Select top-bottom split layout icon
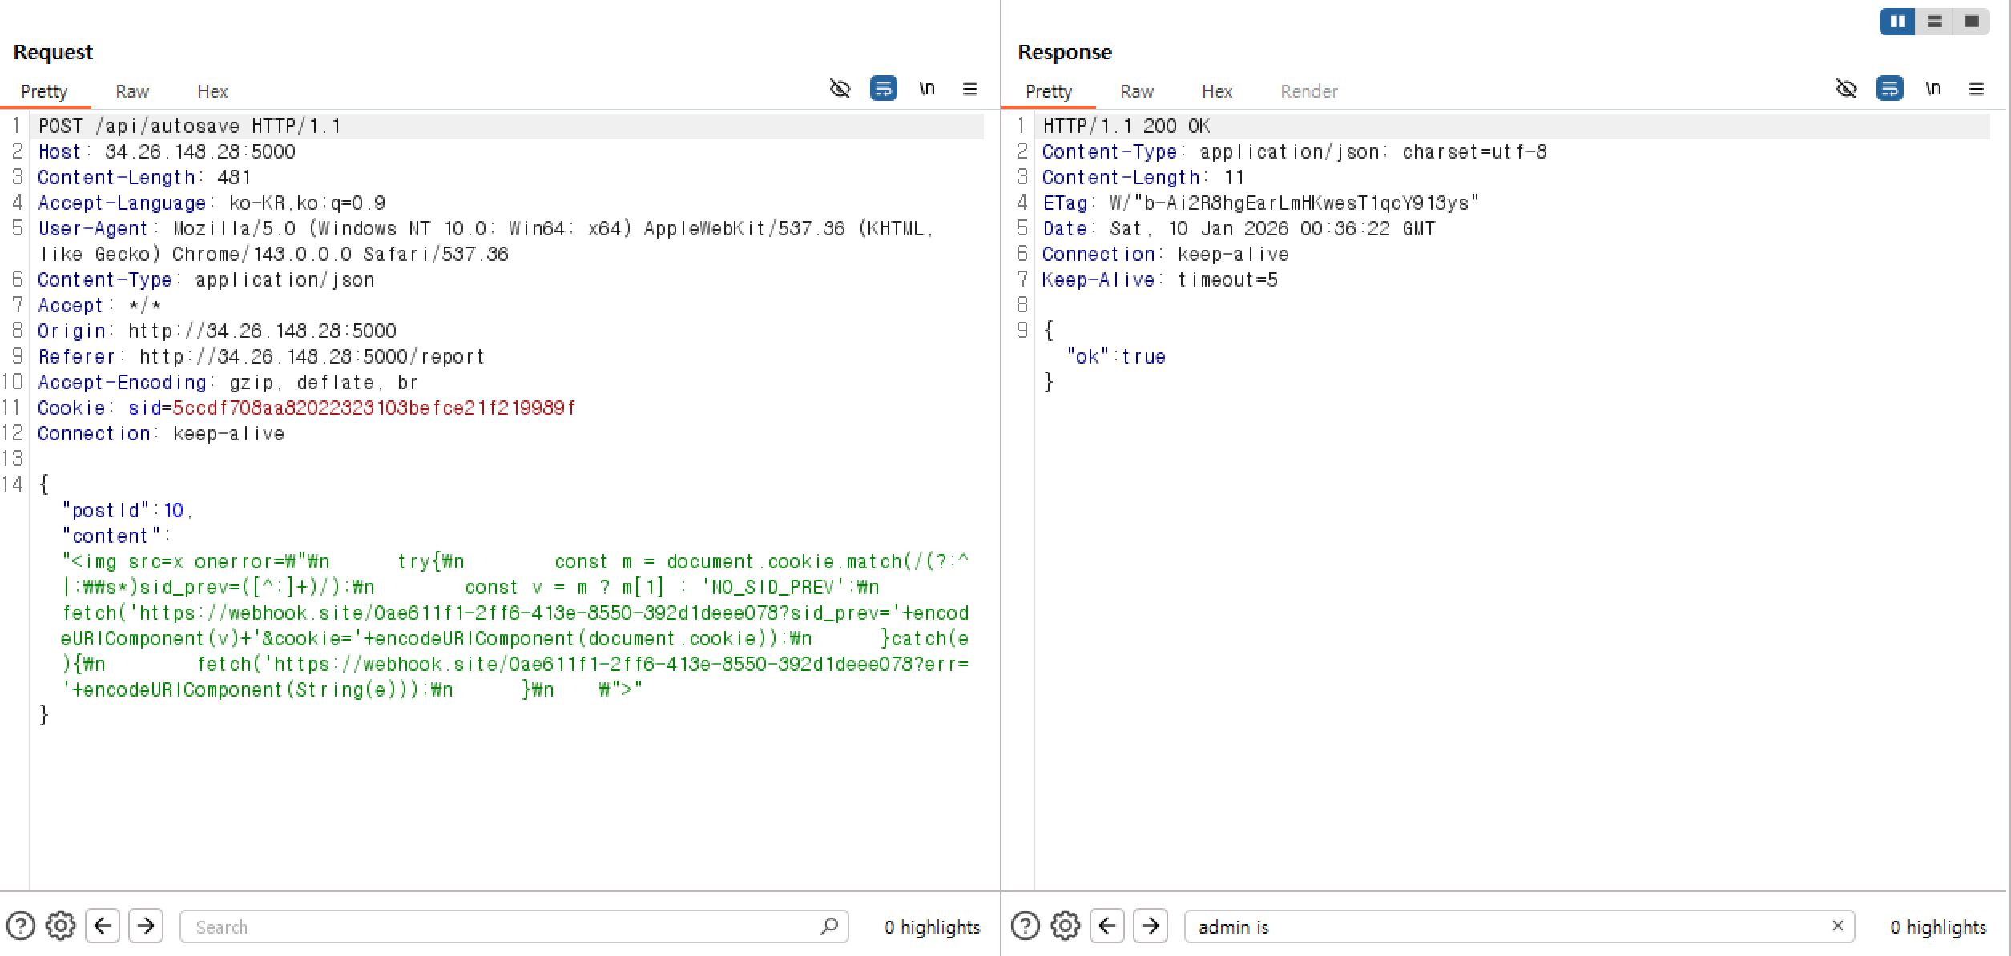 pos(1934,22)
